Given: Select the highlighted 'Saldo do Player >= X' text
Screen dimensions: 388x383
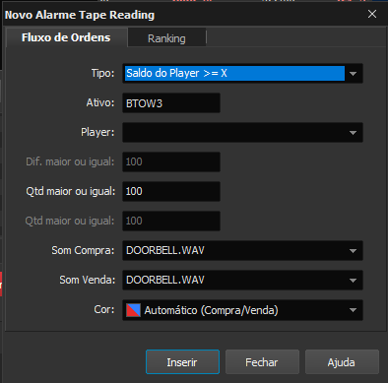Looking at the screenshot, I should [177, 73].
